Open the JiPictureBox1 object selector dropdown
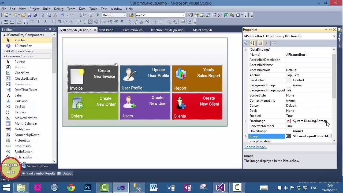Viewport: 343px width, 193px height. (334, 36)
